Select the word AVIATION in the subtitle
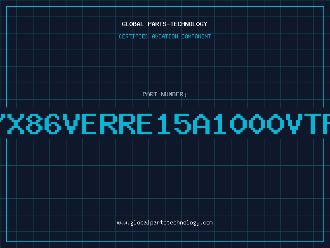Image resolution: width=330 pixels, height=248 pixels. pos(165,36)
